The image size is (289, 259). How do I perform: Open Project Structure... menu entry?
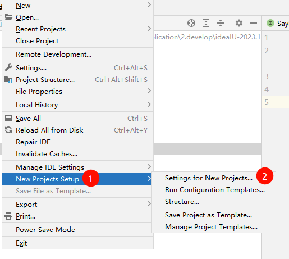pos(77,80)
